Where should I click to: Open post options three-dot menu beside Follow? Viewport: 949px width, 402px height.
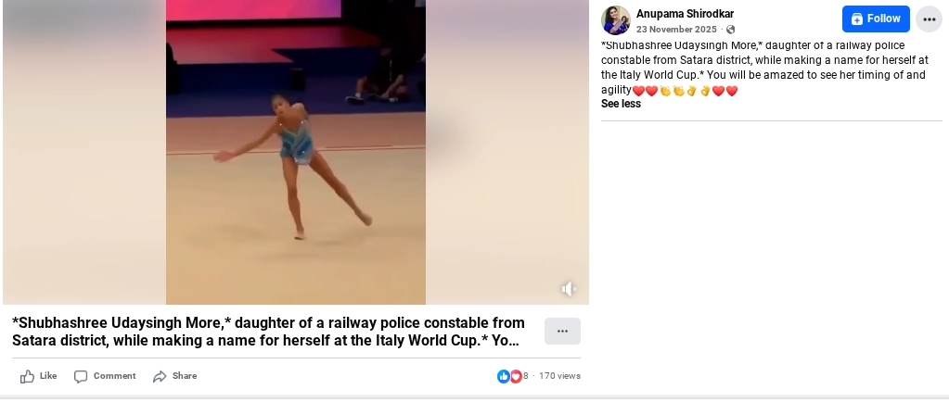929,19
